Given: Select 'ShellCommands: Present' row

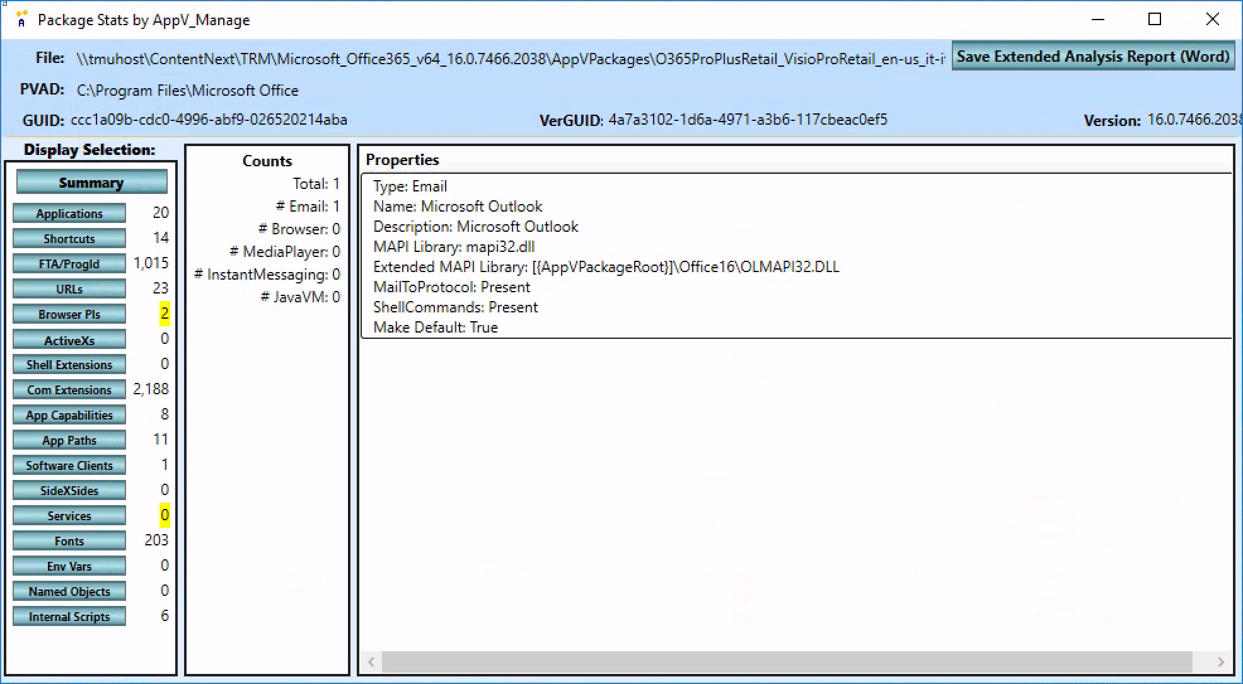Looking at the screenshot, I should (x=456, y=307).
